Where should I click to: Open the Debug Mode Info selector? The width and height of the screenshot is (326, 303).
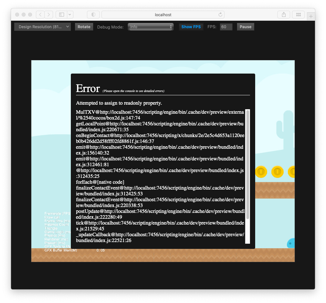click(x=151, y=27)
